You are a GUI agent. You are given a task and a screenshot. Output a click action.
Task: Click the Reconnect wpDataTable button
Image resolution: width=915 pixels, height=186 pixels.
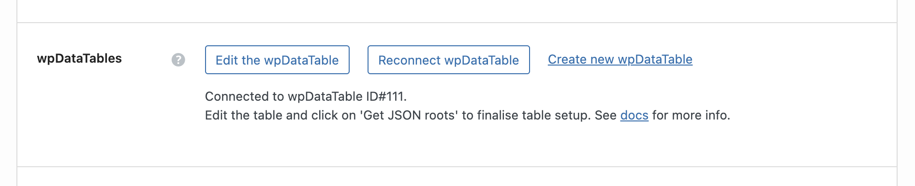[x=449, y=60]
